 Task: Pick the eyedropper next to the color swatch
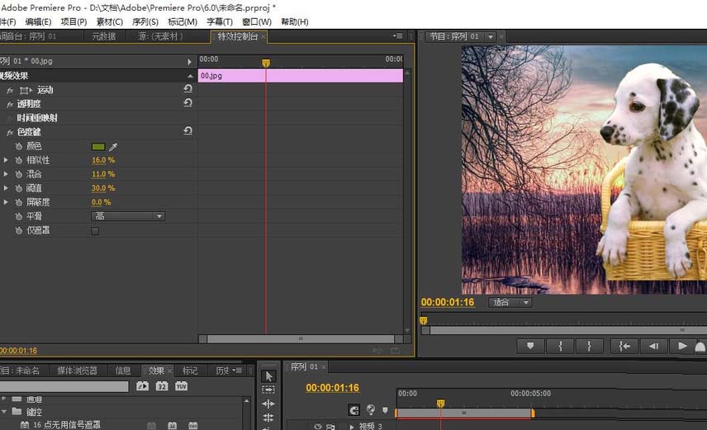coord(113,146)
